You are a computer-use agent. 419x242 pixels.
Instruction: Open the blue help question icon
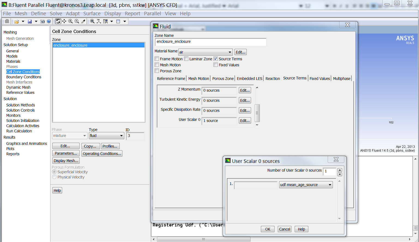tap(49, 21)
